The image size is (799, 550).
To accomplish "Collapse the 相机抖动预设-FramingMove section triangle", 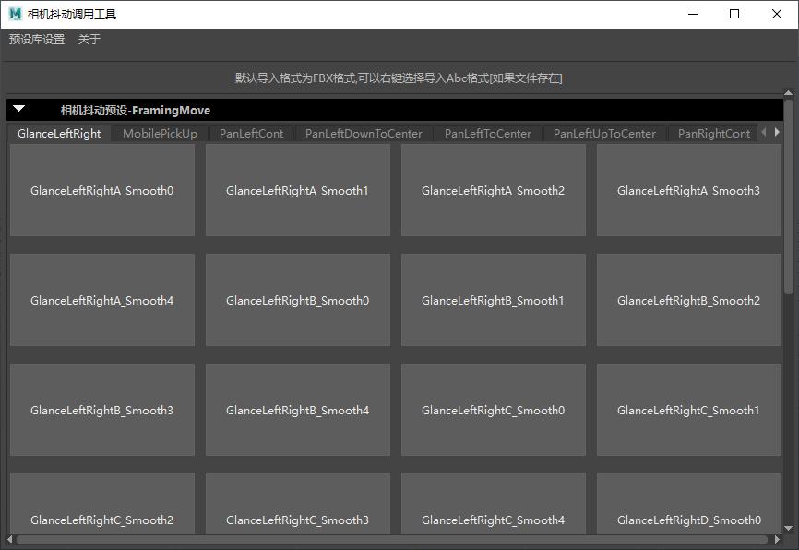I will [x=18, y=109].
